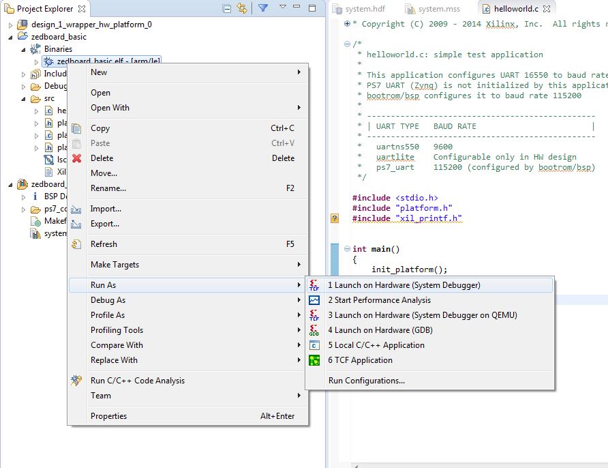This screenshot has height=468, width=608.
Task: Open Properties from the context menu
Action: click(x=188, y=416)
